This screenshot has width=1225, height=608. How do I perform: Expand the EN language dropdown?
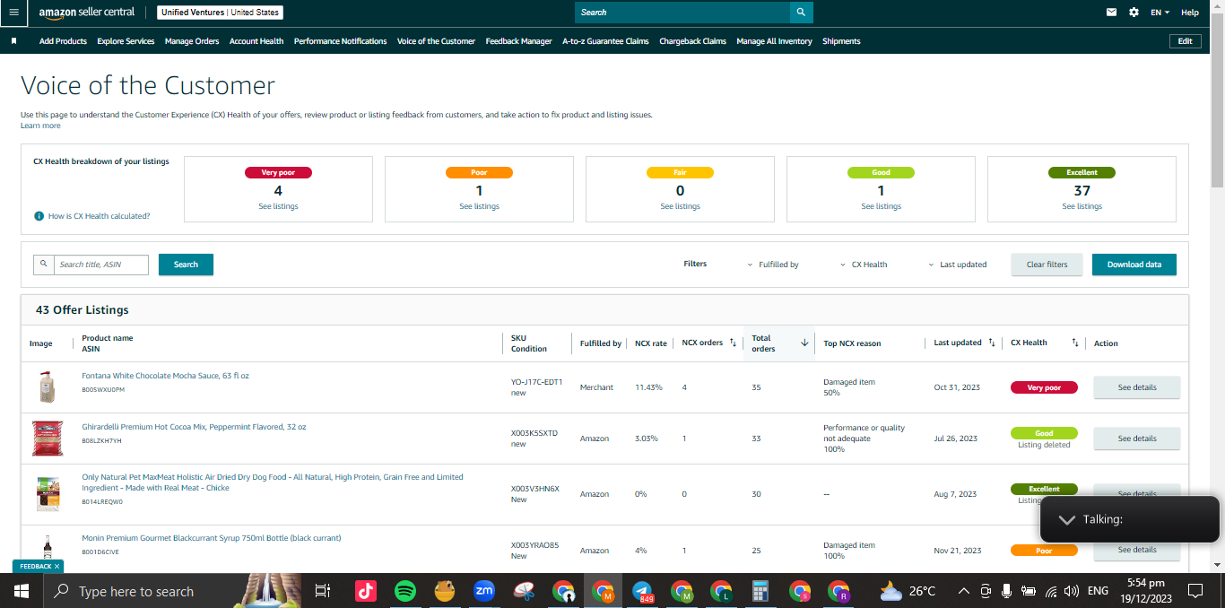click(1160, 13)
